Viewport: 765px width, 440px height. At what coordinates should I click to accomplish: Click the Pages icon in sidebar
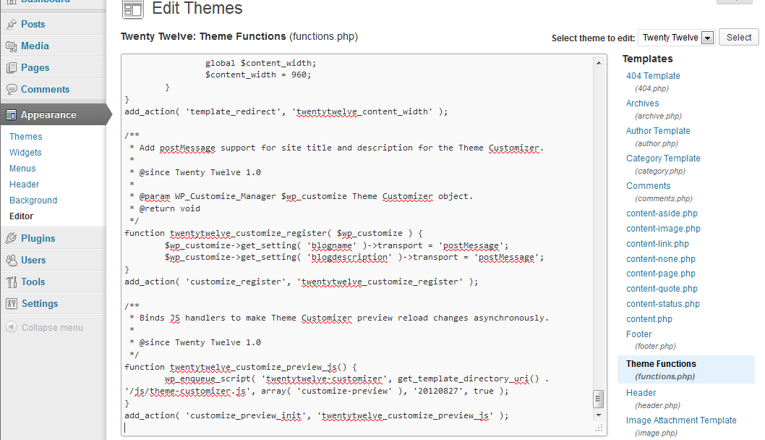[x=12, y=67]
